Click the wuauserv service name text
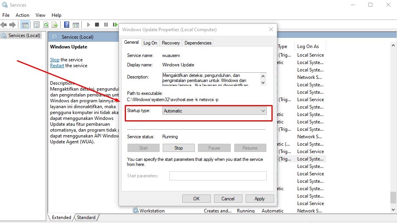 coord(171,55)
